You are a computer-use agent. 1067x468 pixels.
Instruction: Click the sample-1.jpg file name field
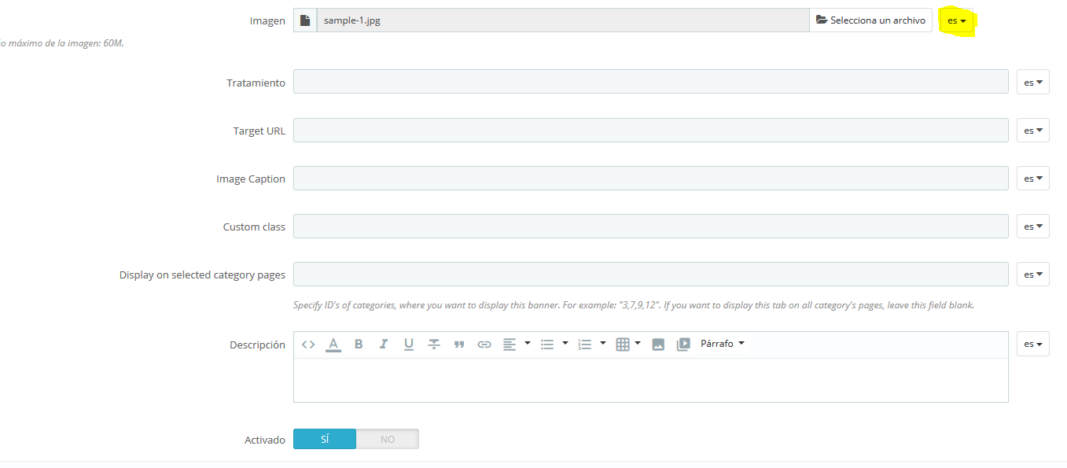point(563,20)
